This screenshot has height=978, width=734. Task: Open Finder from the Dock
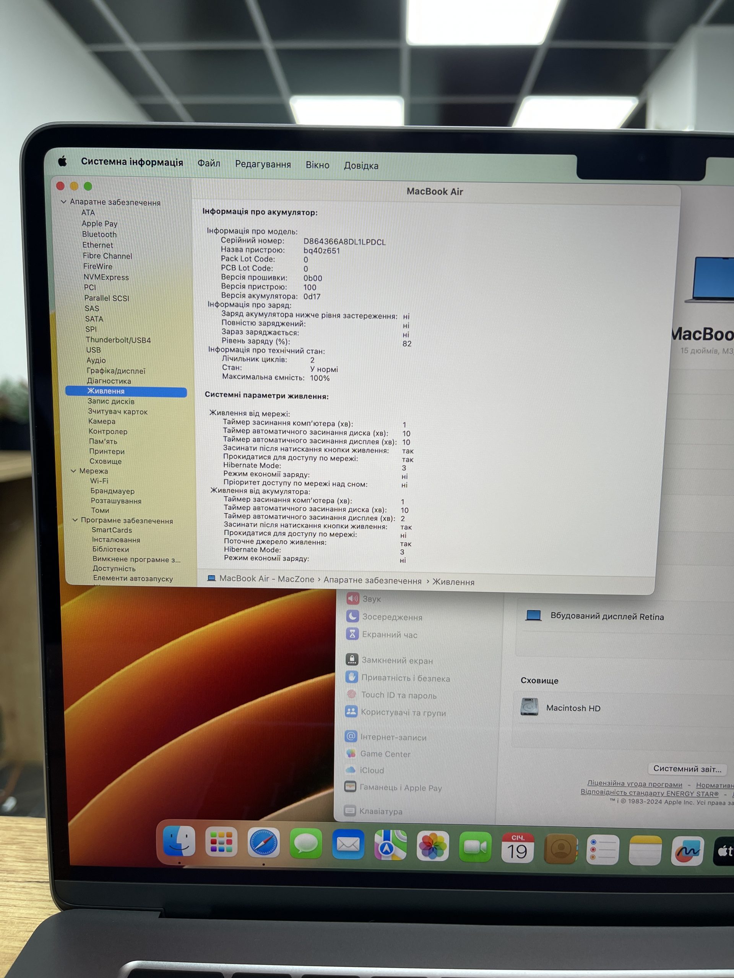[179, 840]
